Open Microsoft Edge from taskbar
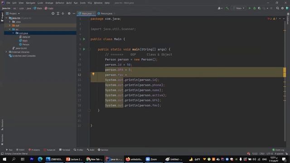 pos(40,159)
